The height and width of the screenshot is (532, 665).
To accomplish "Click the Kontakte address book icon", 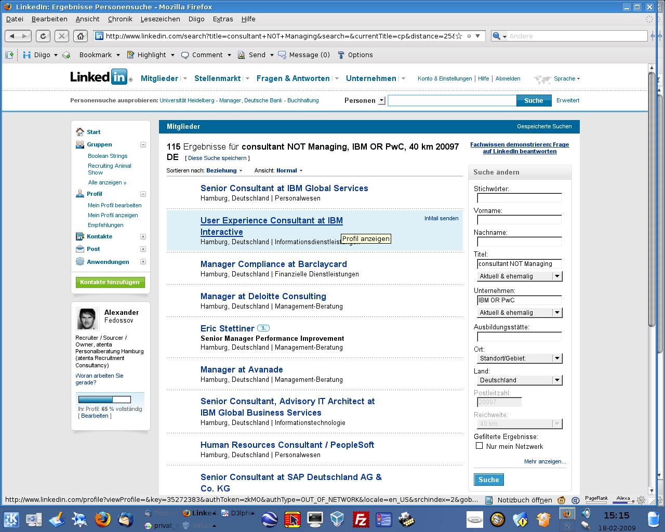I will tap(79, 236).
